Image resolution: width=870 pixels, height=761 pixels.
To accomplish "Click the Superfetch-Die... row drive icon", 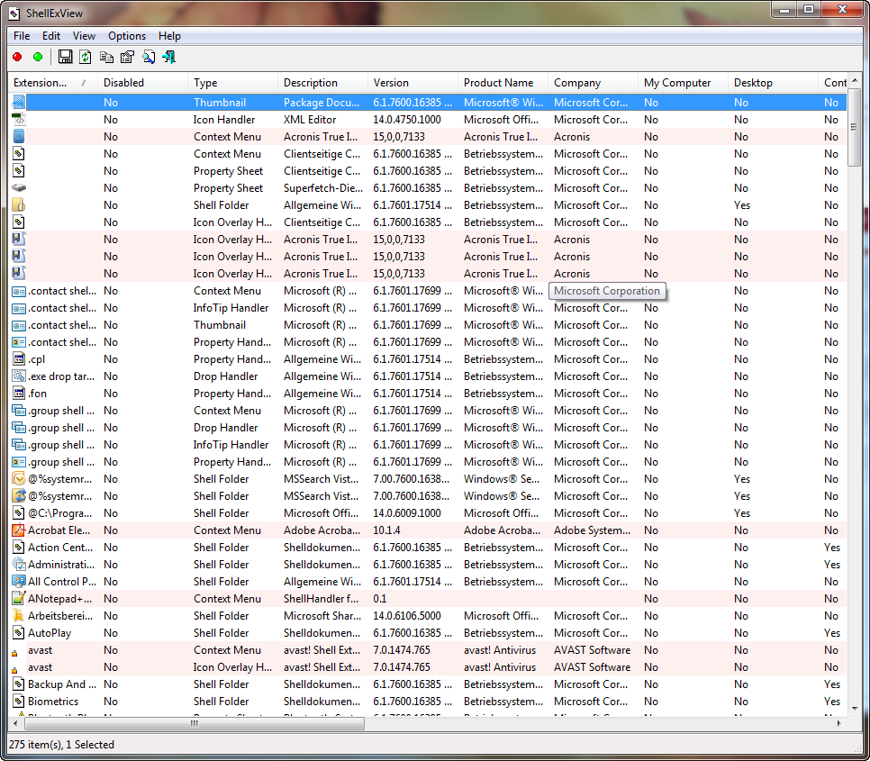I will click(19, 188).
